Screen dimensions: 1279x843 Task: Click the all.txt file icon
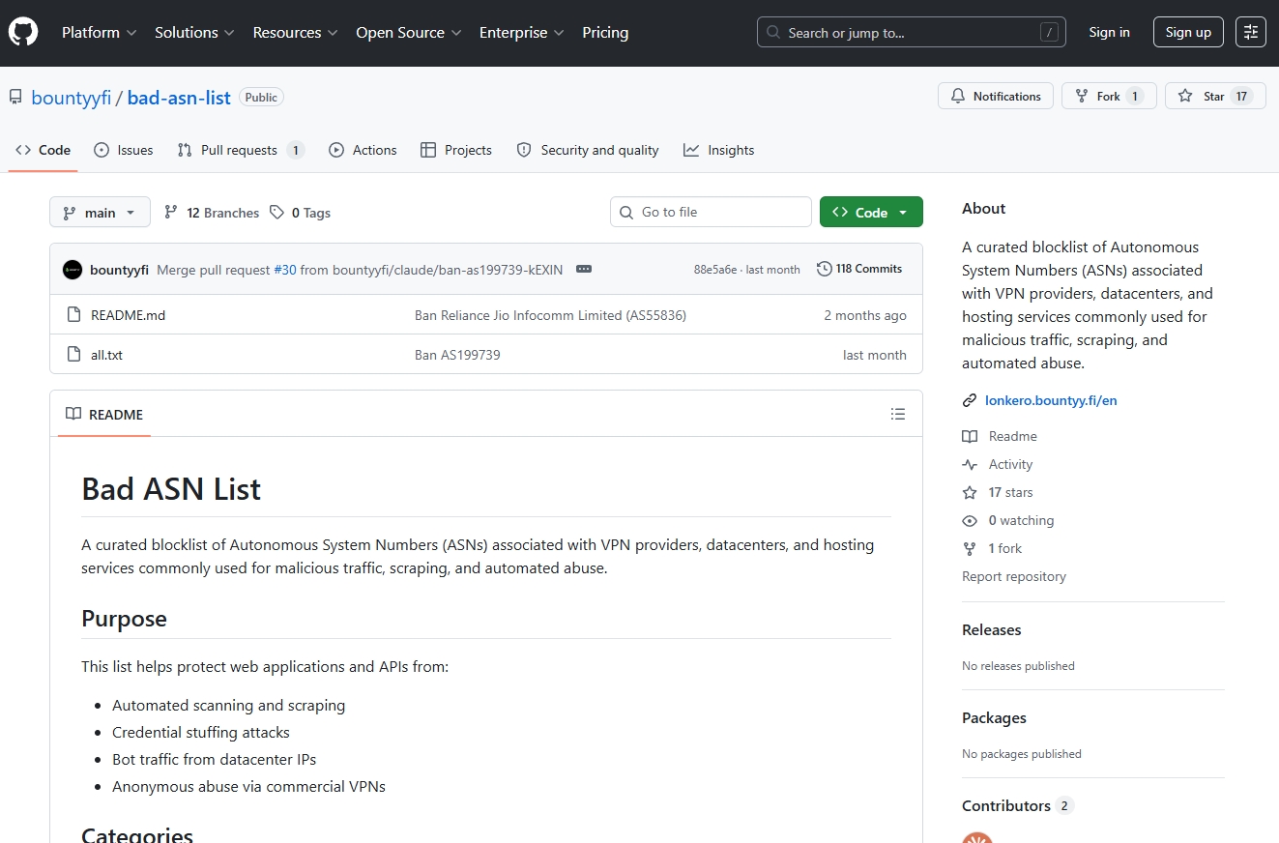click(73, 355)
